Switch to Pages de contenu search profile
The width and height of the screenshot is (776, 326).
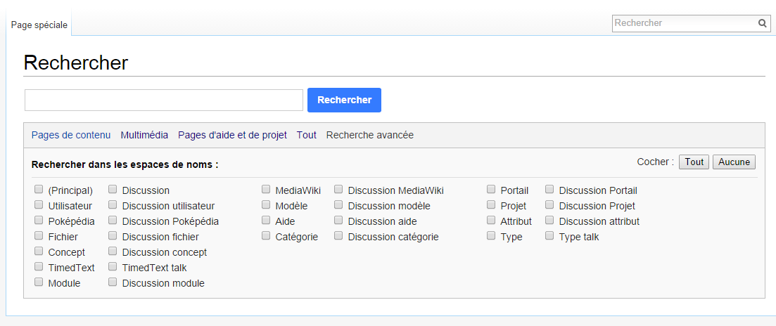(x=71, y=135)
